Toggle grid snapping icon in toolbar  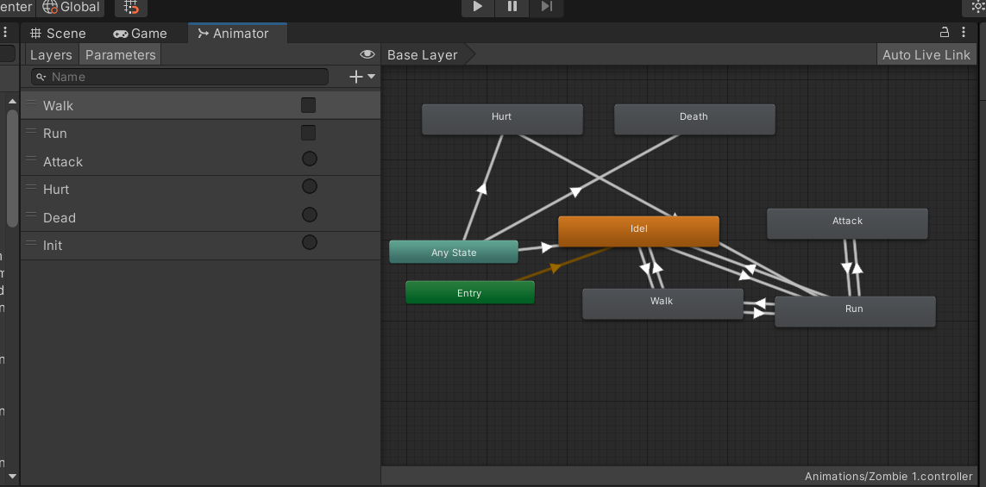pyautogui.click(x=131, y=8)
